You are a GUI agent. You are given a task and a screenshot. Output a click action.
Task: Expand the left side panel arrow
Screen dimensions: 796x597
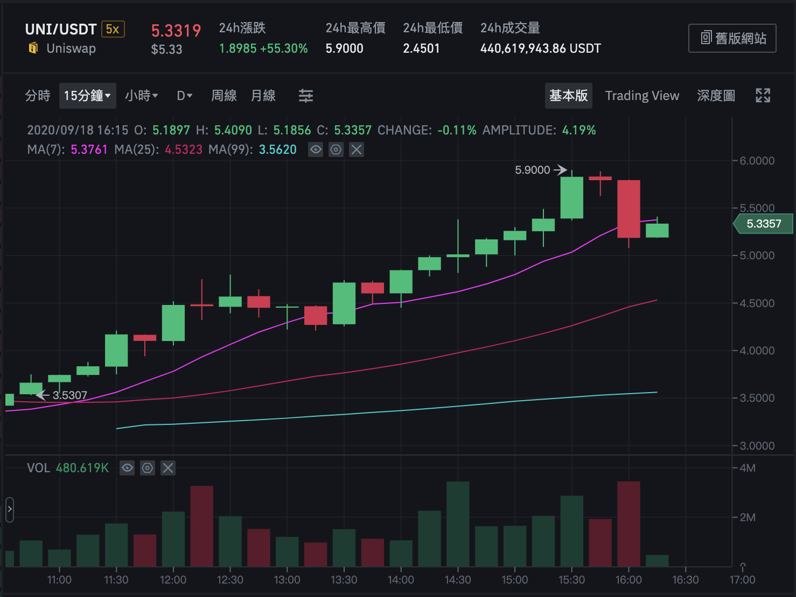(x=10, y=509)
